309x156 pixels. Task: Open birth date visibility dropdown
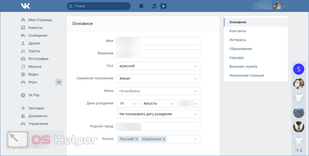158,114
